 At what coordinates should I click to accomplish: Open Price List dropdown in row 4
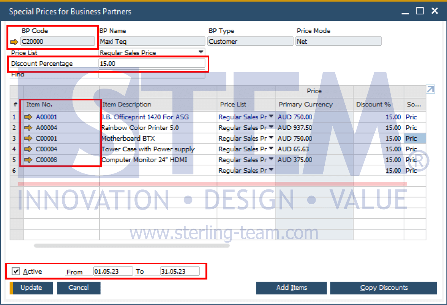[271, 148]
